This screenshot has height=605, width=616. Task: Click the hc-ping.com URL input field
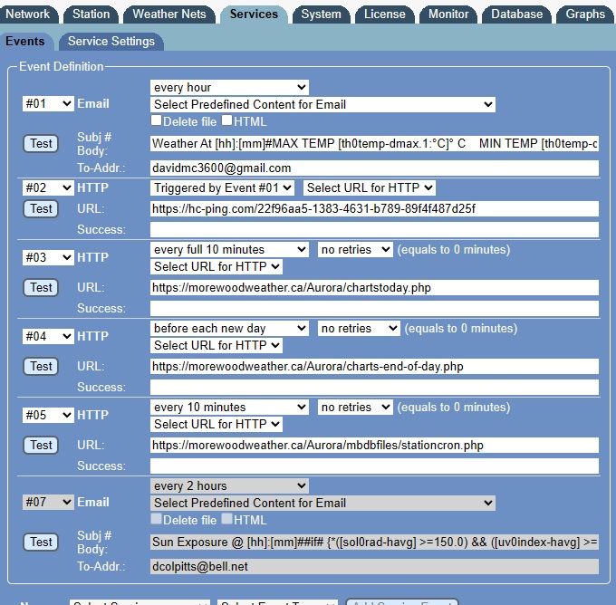coord(374,209)
